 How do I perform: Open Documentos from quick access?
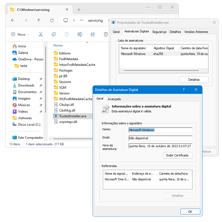tap(25, 92)
